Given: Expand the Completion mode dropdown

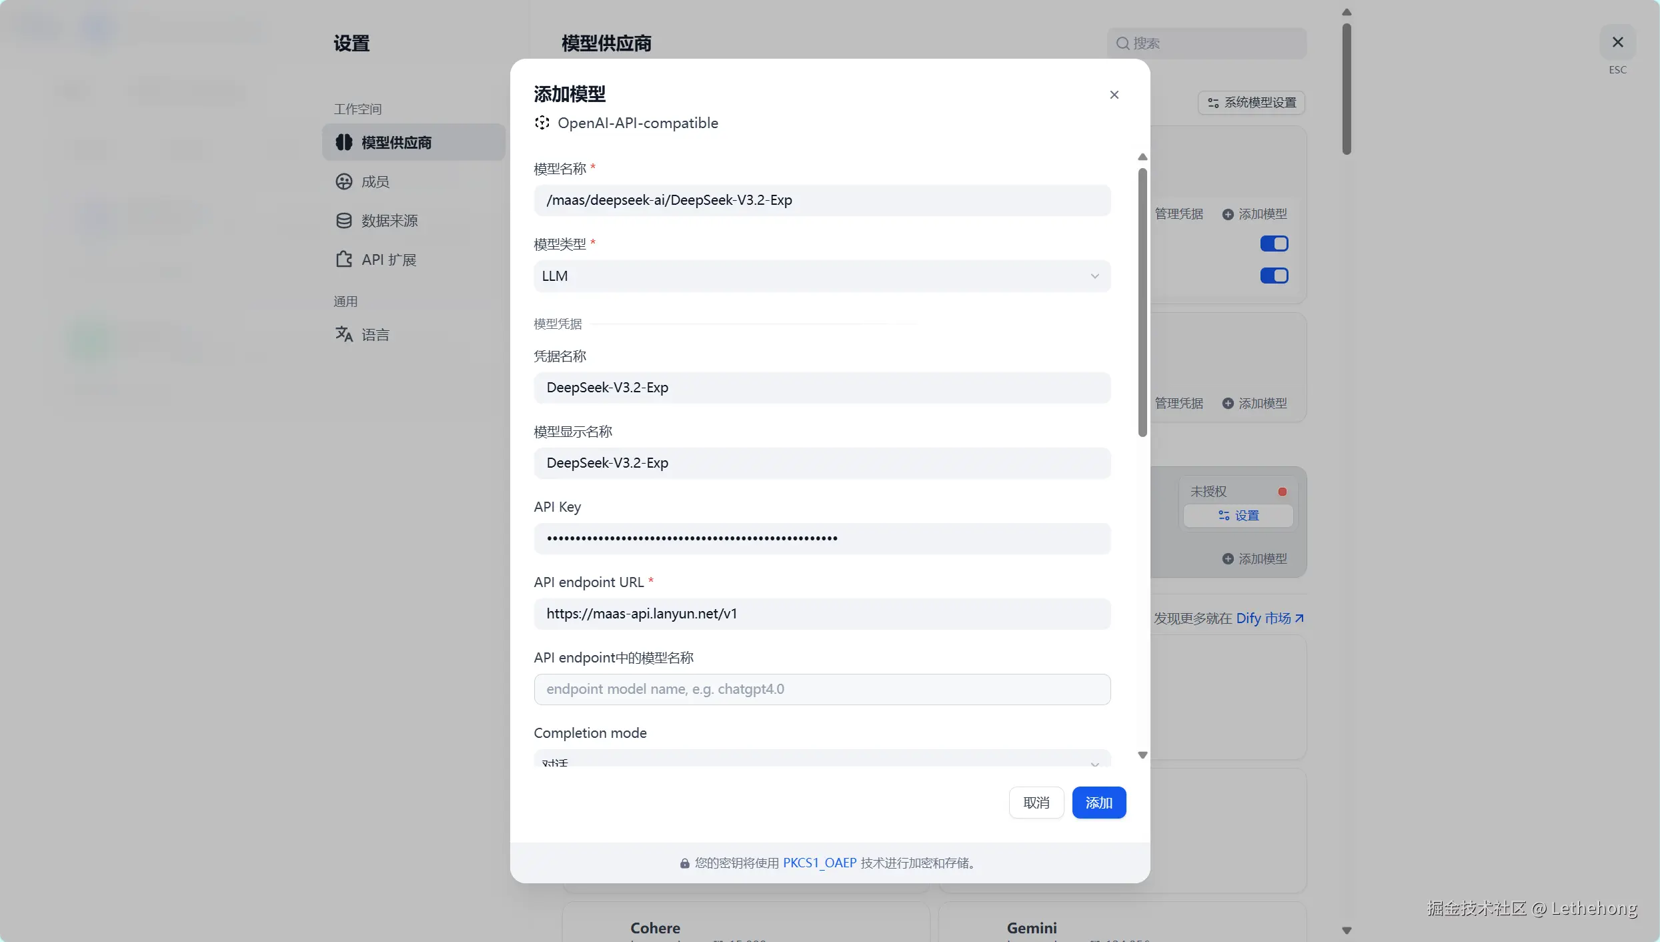Looking at the screenshot, I should point(822,761).
